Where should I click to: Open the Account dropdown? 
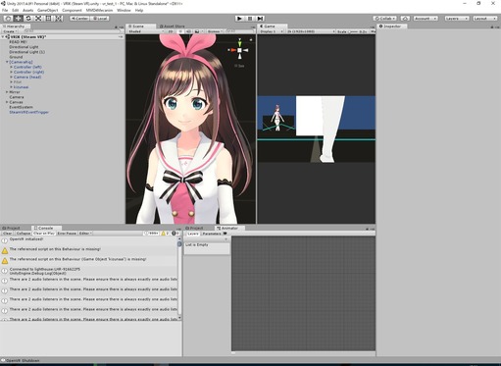[x=426, y=19]
